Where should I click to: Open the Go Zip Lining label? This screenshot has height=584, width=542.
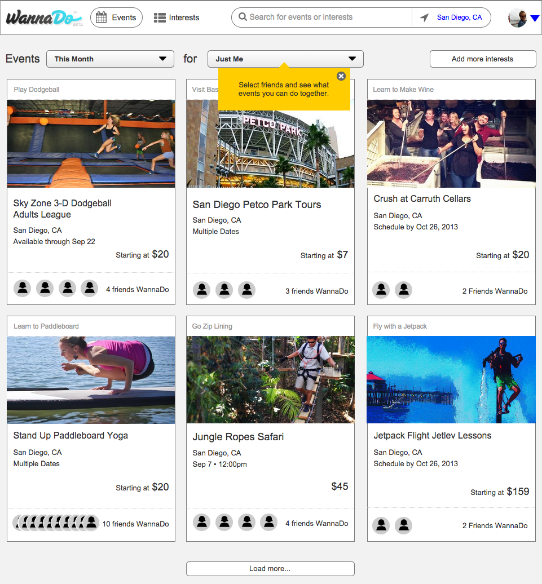point(212,326)
